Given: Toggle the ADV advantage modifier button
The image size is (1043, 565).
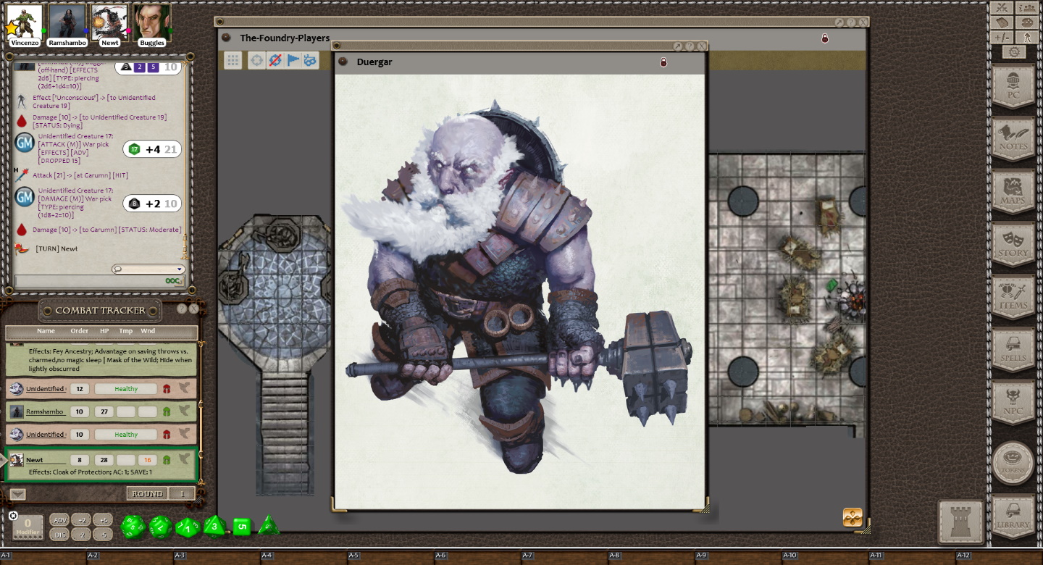Looking at the screenshot, I should click(x=60, y=520).
